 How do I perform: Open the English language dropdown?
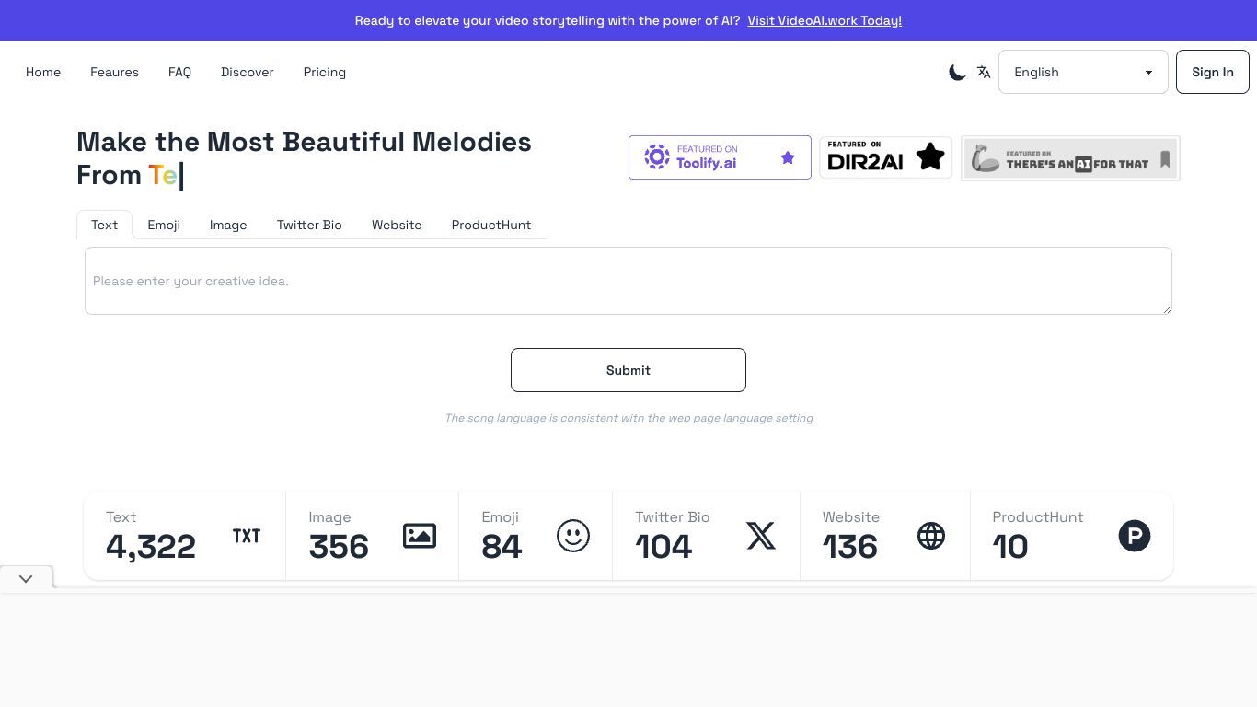[x=1083, y=72]
